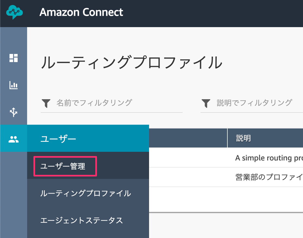The height and width of the screenshot is (238, 303).
Task: Open the dashboard grid icon in sidebar
Action: point(14,58)
